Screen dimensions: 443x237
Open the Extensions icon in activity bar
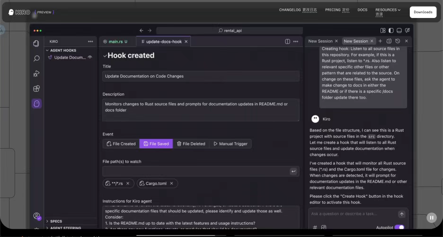click(x=36, y=89)
